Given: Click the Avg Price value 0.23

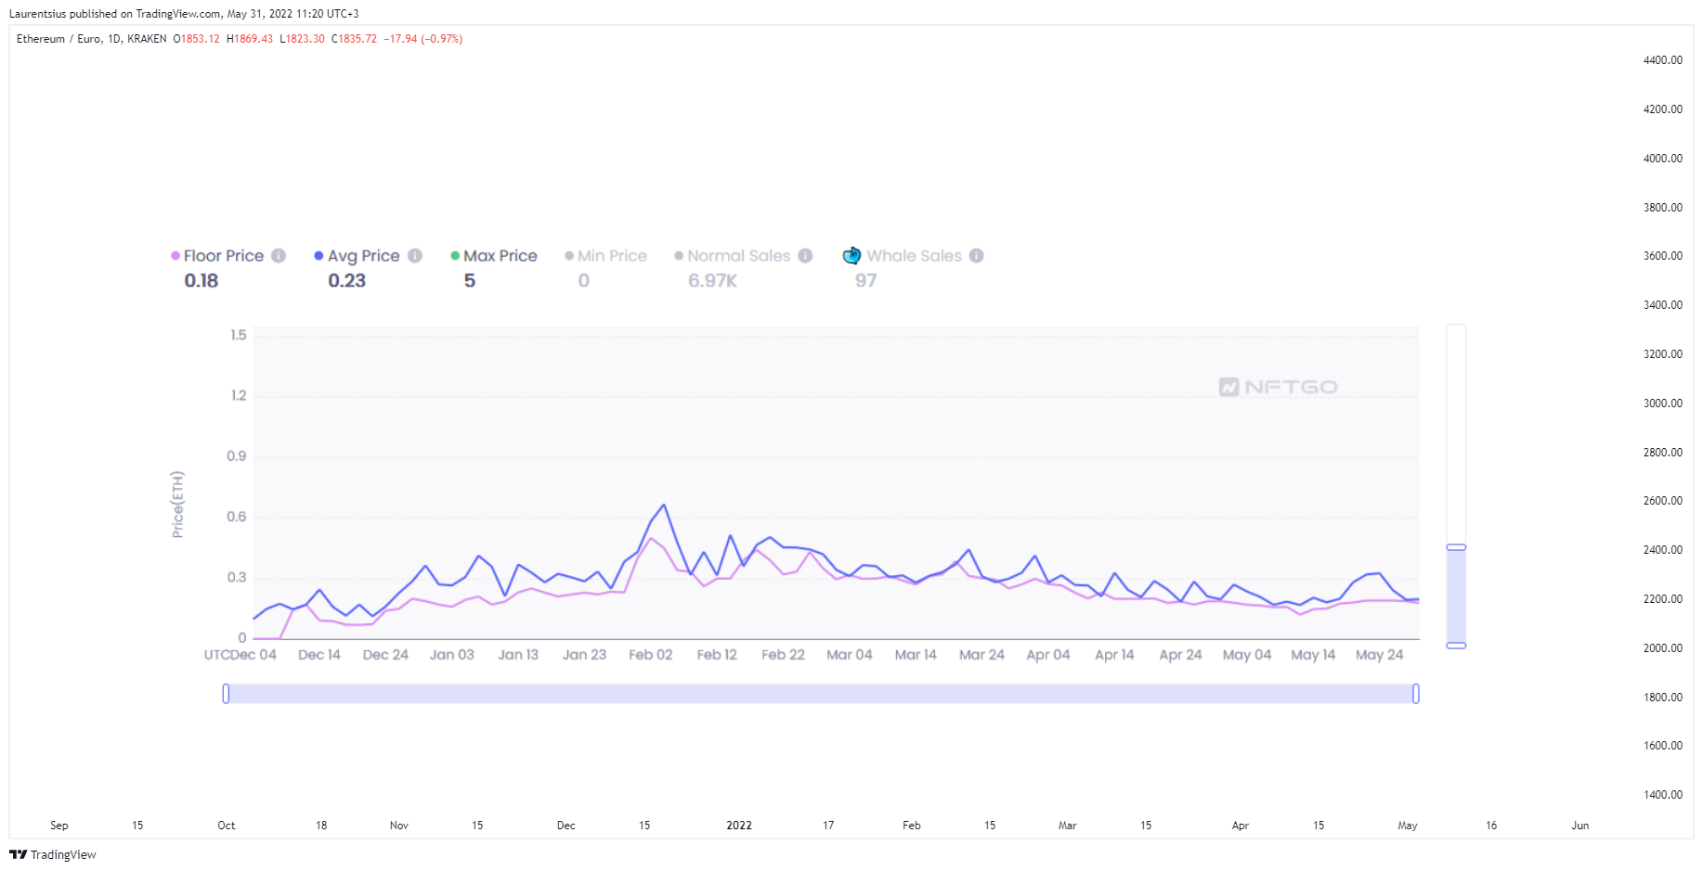Looking at the screenshot, I should (x=346, y=280).
